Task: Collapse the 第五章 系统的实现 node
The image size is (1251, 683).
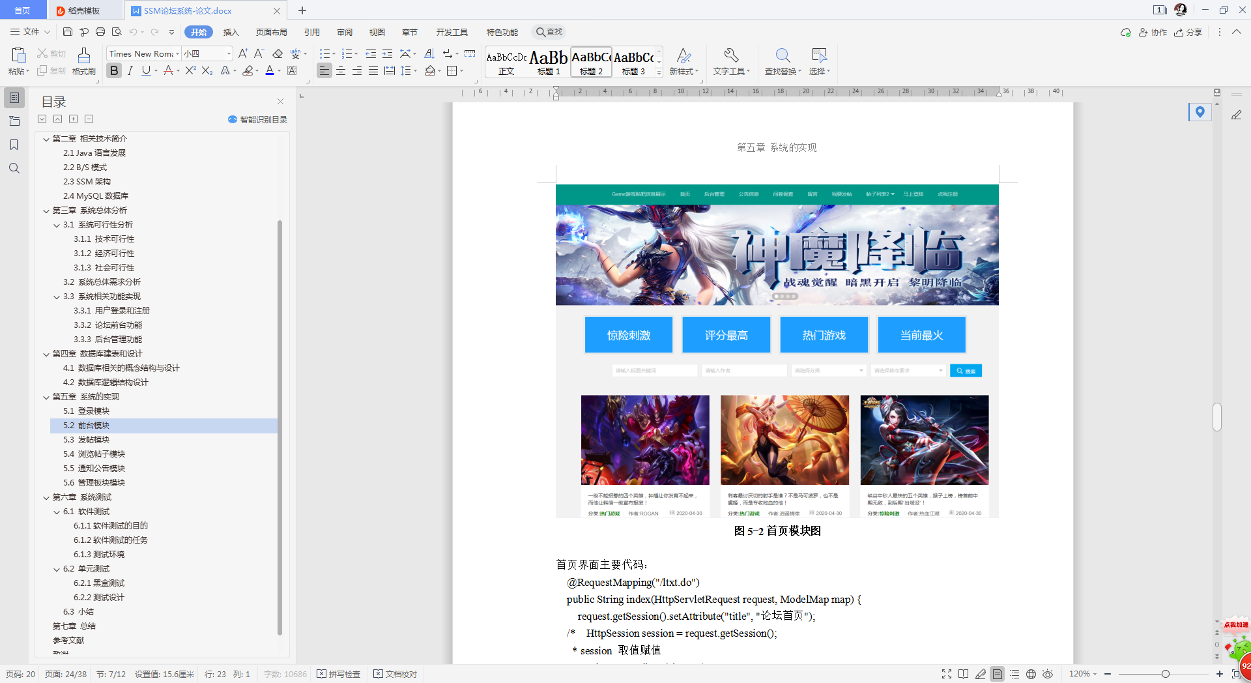Action: [46, 397]
